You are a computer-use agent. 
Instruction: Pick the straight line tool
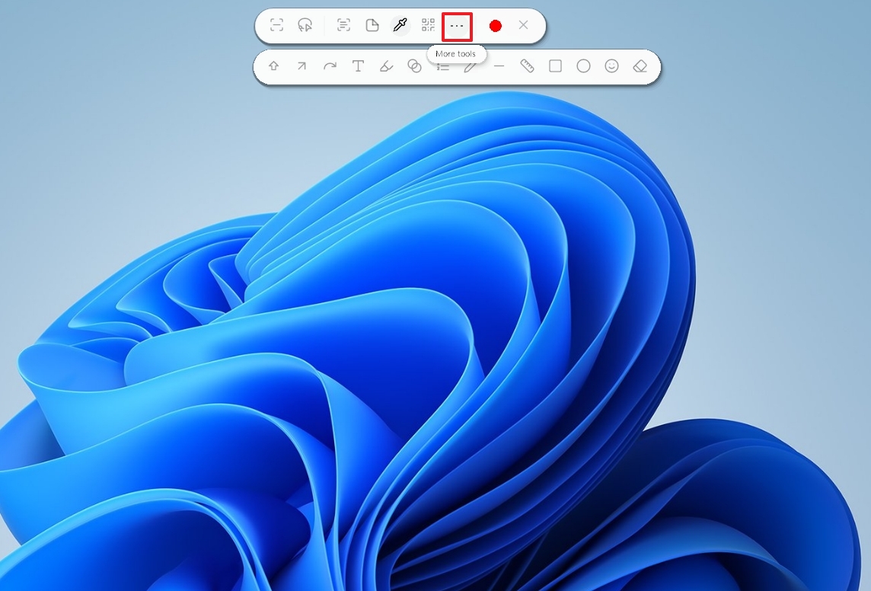coord(499,66)
